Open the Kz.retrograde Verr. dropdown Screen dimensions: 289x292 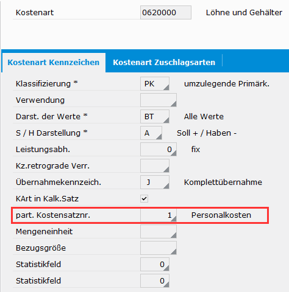tap(155, 165)
